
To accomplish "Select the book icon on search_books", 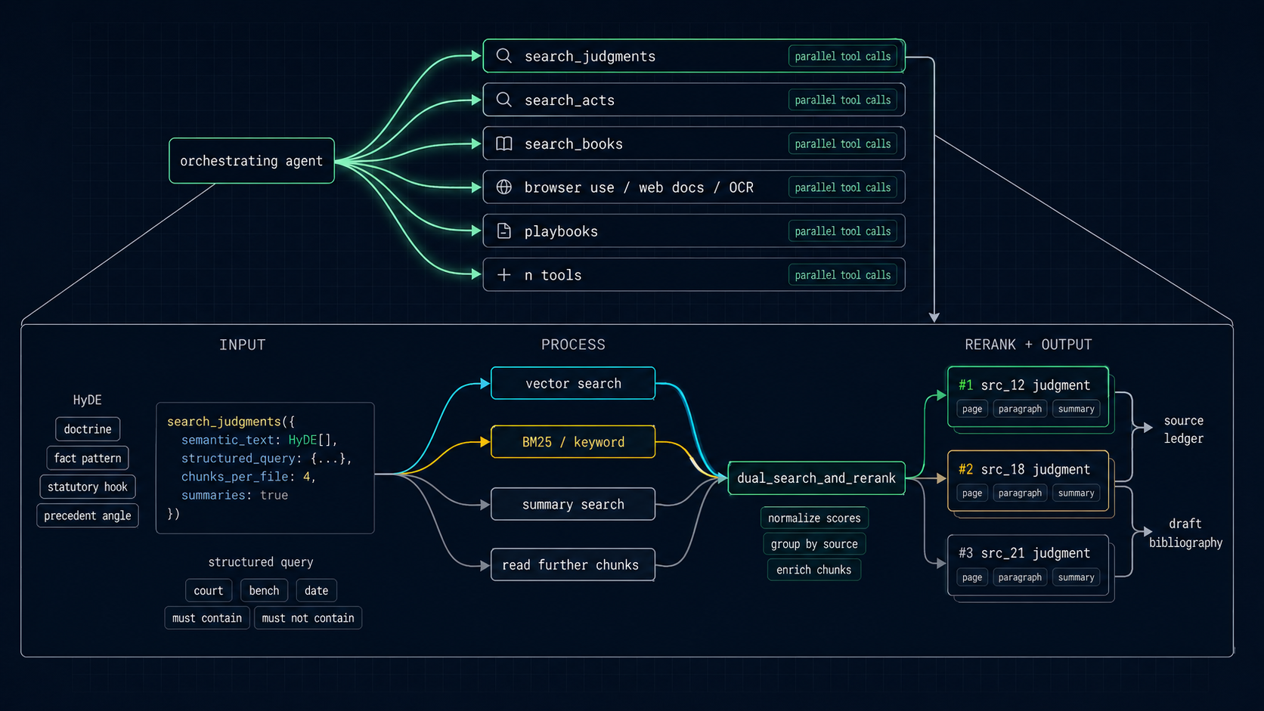I will pyautogui.click(x=503, y=144).
